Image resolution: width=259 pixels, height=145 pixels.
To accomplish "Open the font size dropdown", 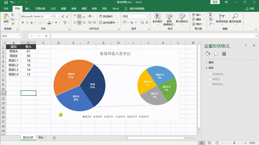I will click(x=59, y=17).
